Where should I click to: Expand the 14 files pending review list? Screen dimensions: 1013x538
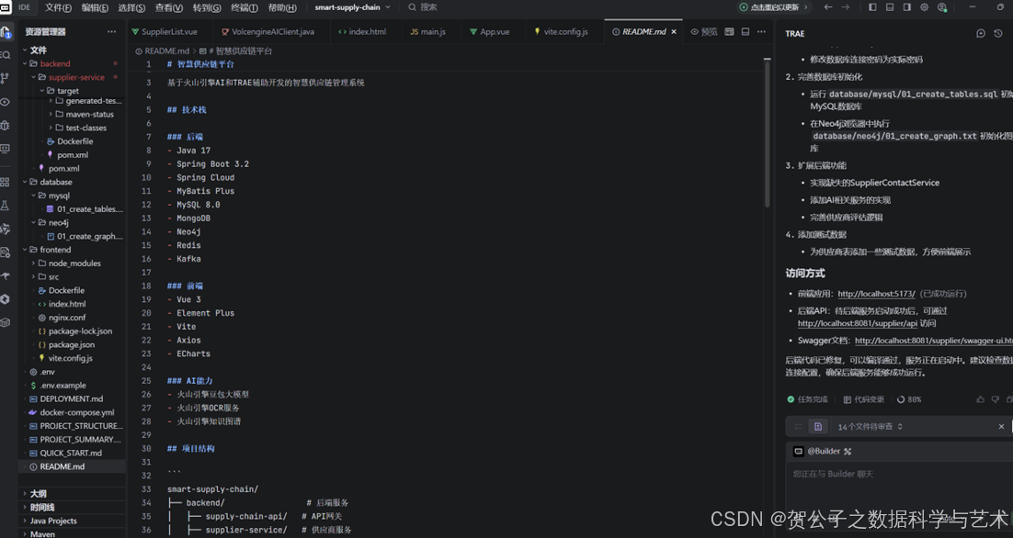[870, 426]
